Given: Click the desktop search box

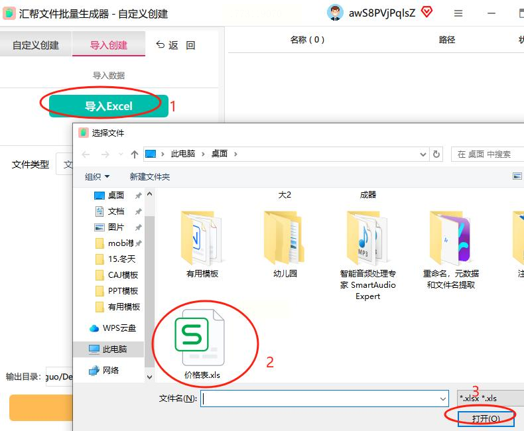Looking at the screenshot, I should 488,154.
